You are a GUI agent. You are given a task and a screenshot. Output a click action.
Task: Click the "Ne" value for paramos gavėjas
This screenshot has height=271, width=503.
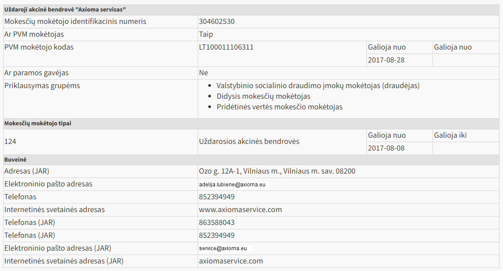[203, 73]
